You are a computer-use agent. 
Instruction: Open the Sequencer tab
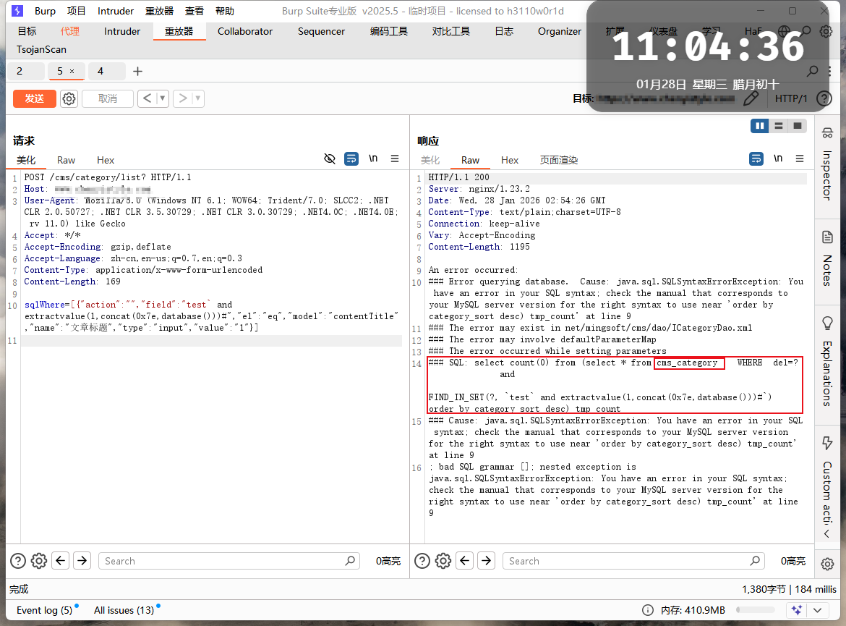tap(321, 31)
